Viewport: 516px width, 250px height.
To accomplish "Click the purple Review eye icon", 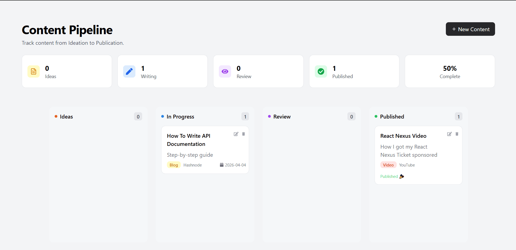I will click(225, 71).
